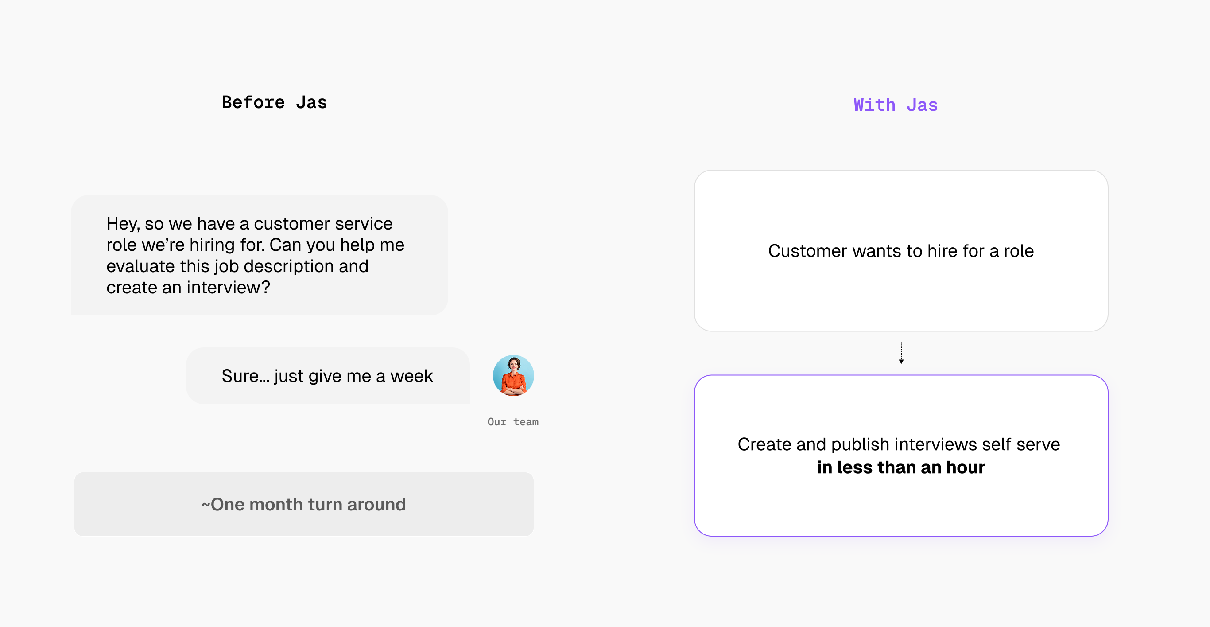Click the 'Our team' caption under avatar
This screenshot has width=1210, height=627.
[x=513, y=421]
